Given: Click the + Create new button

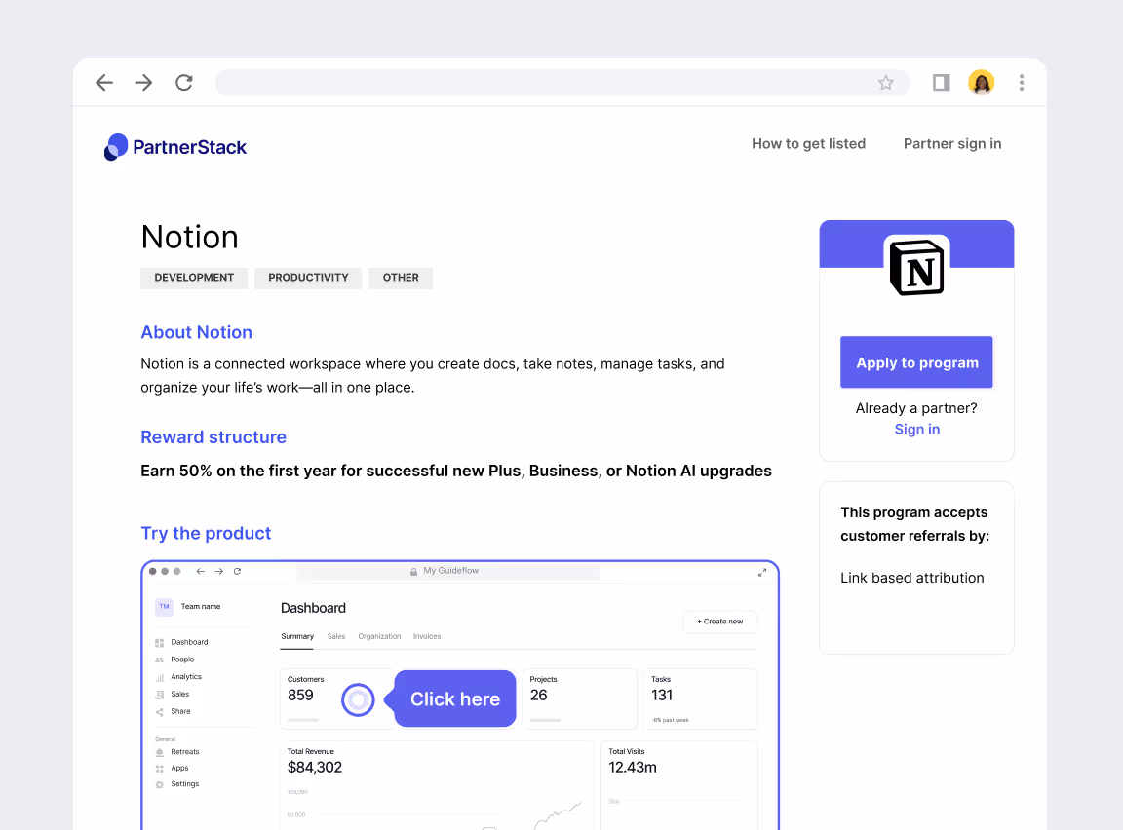Looking at the screenshot, I should coord(719,622).
